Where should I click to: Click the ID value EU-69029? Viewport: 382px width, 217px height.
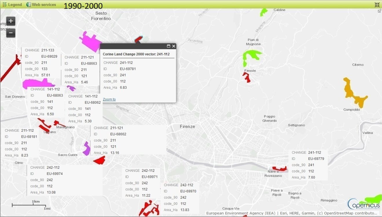(x=49, y=56)
